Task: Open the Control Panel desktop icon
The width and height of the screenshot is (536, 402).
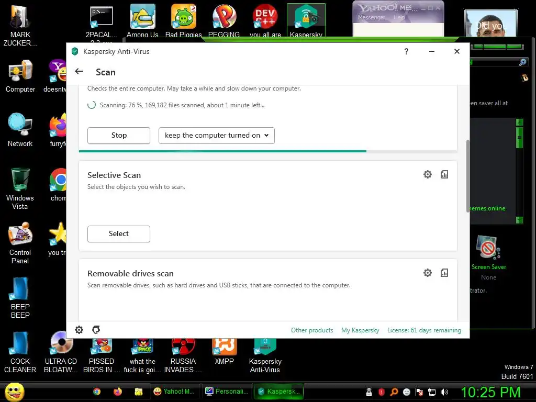Action: click(20, 243)
